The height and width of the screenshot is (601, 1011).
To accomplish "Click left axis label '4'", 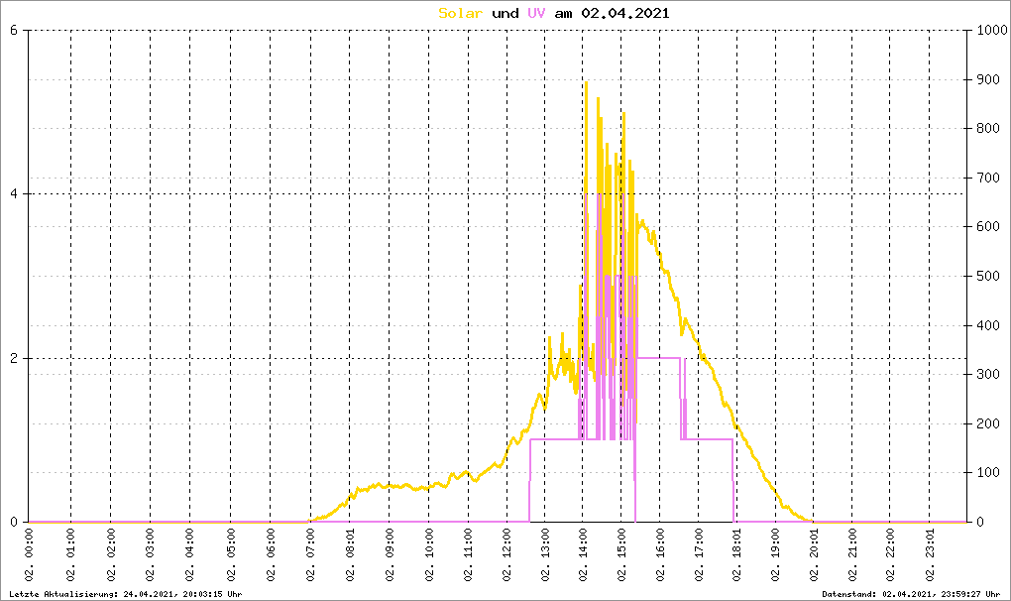I will click(14, 194).
